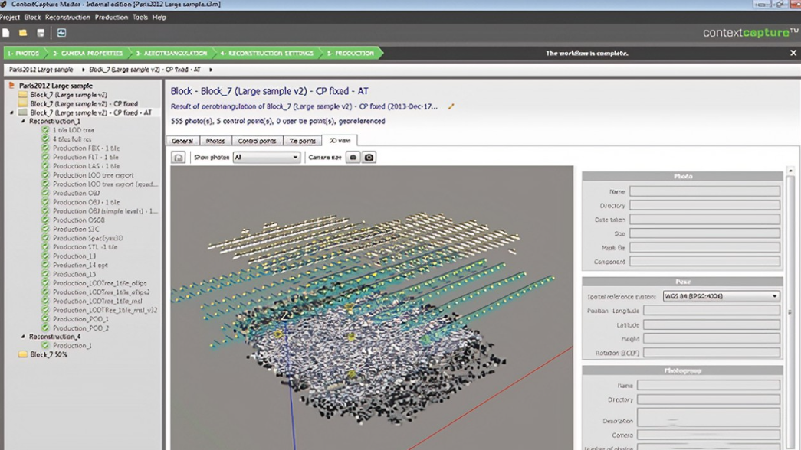801x450 pixels.
Task: Select Production SpacEyes3D row
Action: coord(88,238)
